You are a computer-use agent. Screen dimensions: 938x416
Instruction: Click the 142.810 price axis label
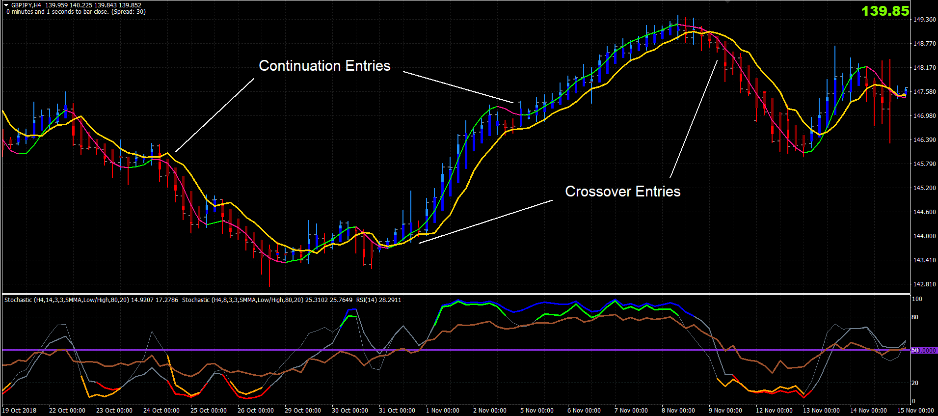click(x=924, y=284)
